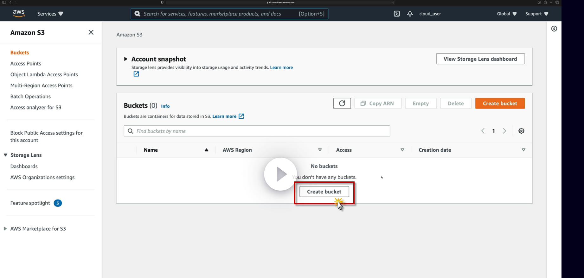Refresh the buckets list
The width and height of the screenshot is (584, 278).
(342, 103)
